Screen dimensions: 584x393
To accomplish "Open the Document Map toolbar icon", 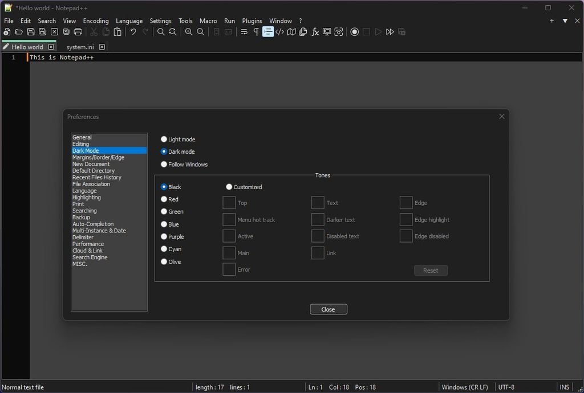I will tap(291, 32).
